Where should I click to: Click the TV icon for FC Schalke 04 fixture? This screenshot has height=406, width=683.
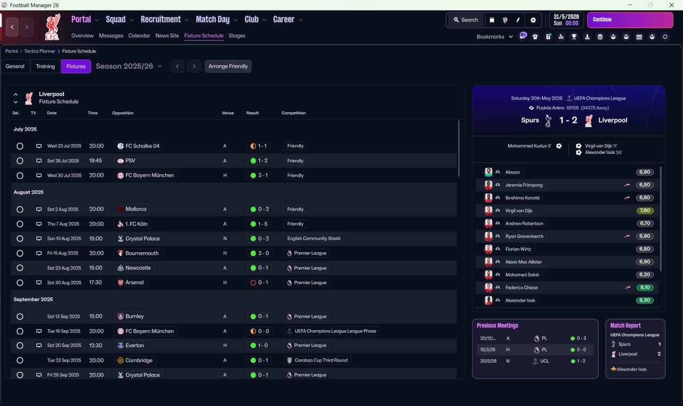click(x=39, y=146)
